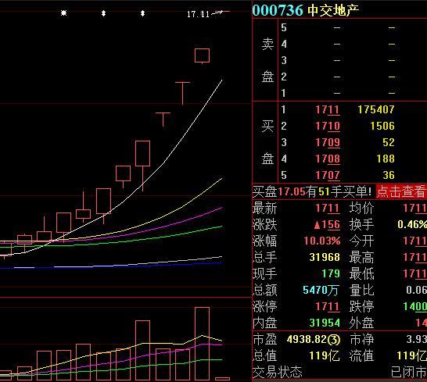Click the tallest volume bar in volume panel
427x382 pixels.
pos(203,344)
